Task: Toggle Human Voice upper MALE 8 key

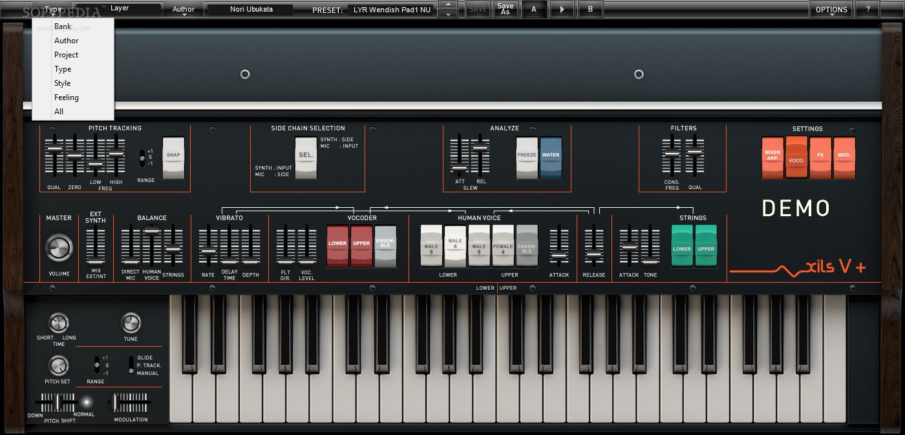Action: coord(479,246)
